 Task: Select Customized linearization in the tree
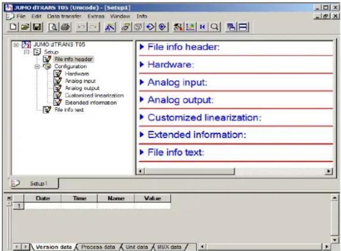pos(94,95)
